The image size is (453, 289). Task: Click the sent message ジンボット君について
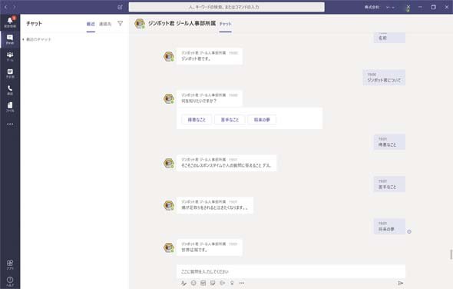384,77
